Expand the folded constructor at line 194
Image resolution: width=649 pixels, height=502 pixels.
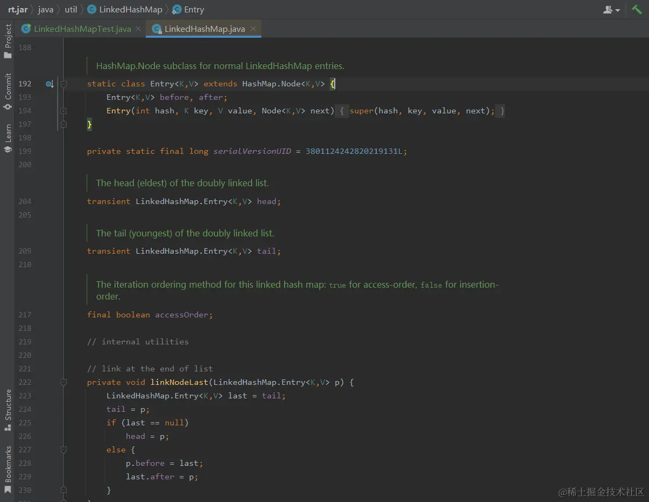[63, 111]
